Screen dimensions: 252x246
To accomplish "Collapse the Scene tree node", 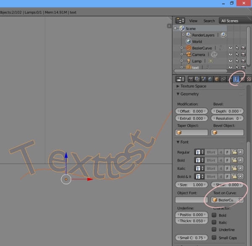I will [x=175, y=28].
